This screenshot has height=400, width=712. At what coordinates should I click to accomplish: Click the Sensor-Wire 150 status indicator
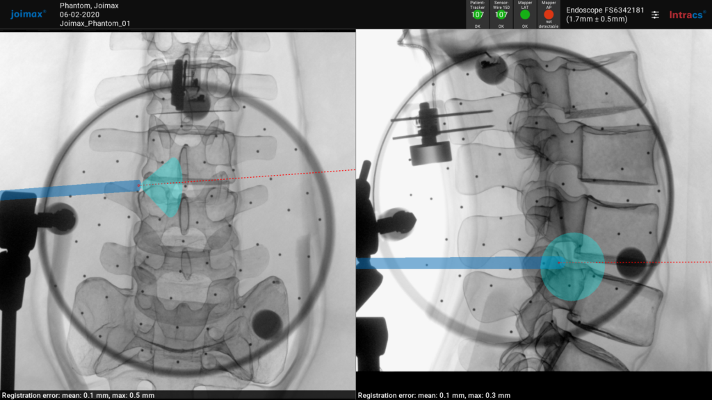pyautogui.click(x=502, y=13)
